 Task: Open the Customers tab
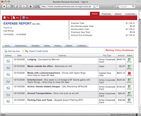coord(130,14)
